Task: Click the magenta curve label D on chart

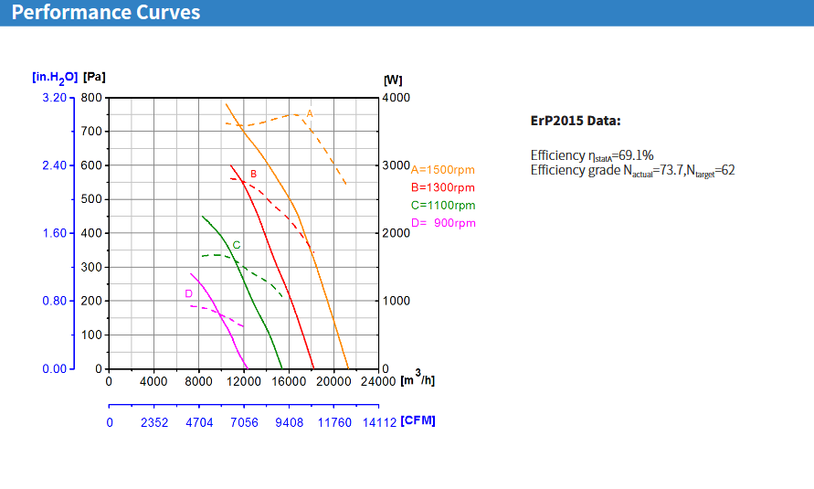Action: point(188,293)
